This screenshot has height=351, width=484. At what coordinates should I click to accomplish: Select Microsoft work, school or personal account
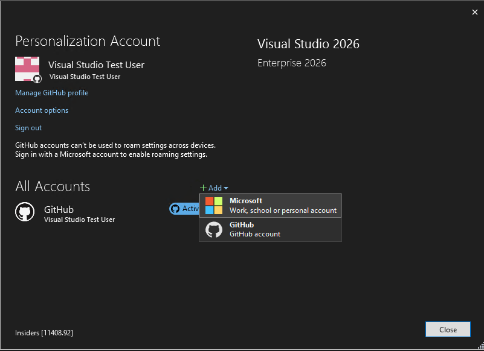[270, 206]
